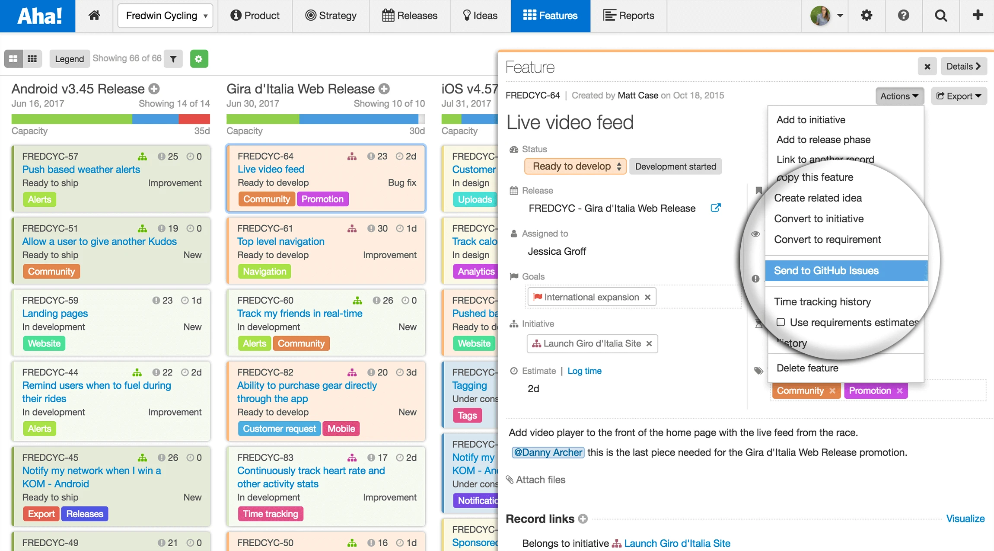994x551 pixels.
Task: Enable Use requirements estimates checkbox
Action: 781,322
